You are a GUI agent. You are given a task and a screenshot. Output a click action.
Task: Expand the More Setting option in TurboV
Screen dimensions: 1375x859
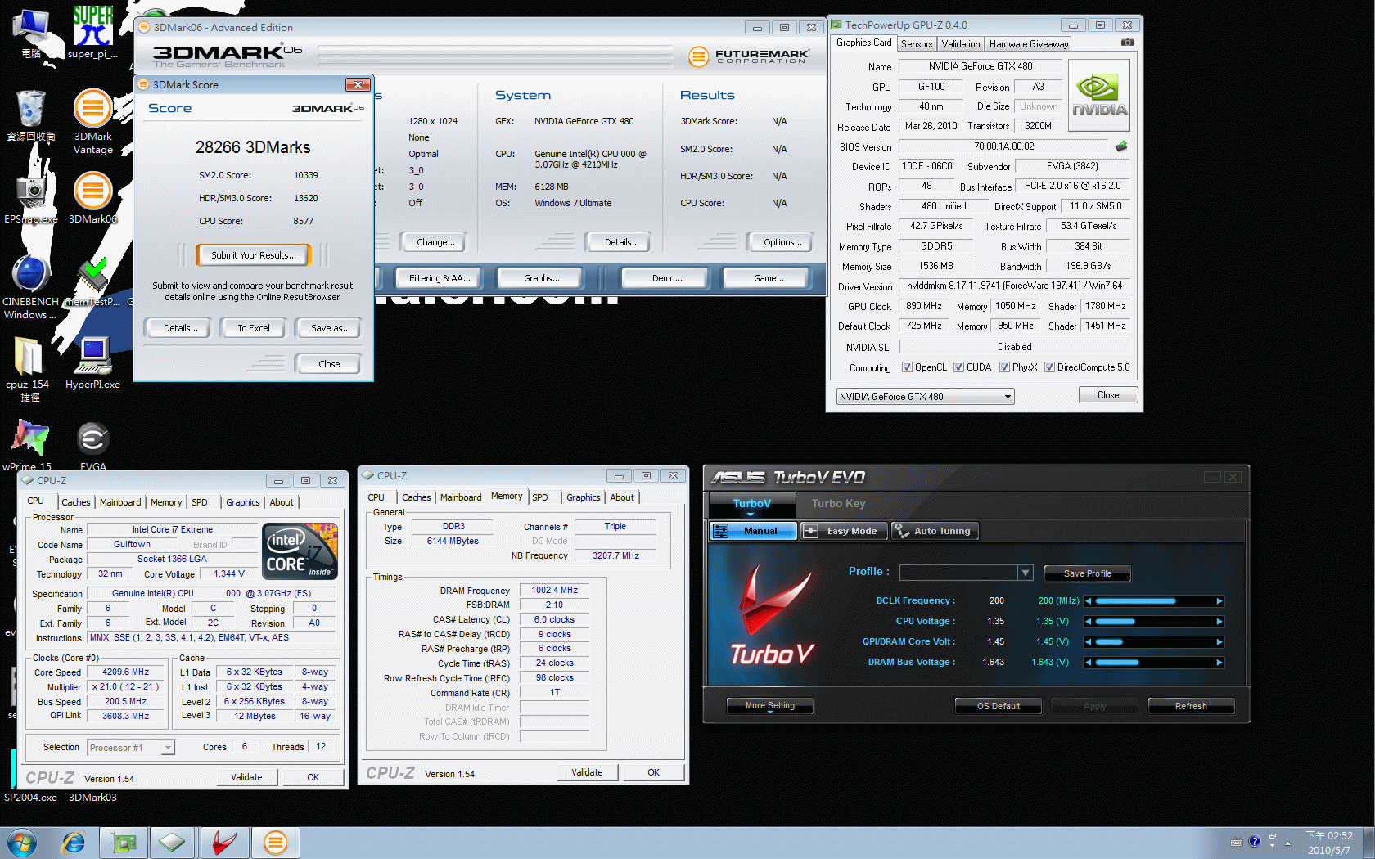coord(770,706)
